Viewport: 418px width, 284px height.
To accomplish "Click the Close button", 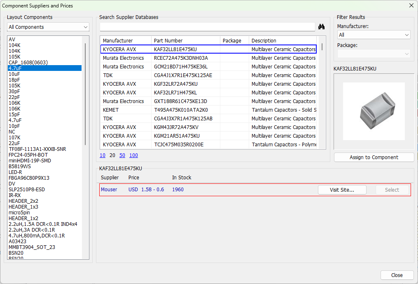I will click(x=397, y=275).
